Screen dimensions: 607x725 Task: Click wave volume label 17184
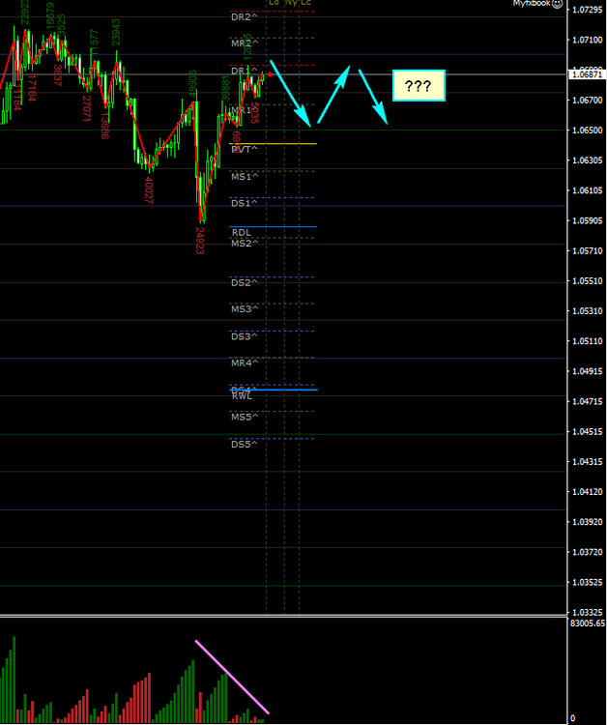click(32, 88)
